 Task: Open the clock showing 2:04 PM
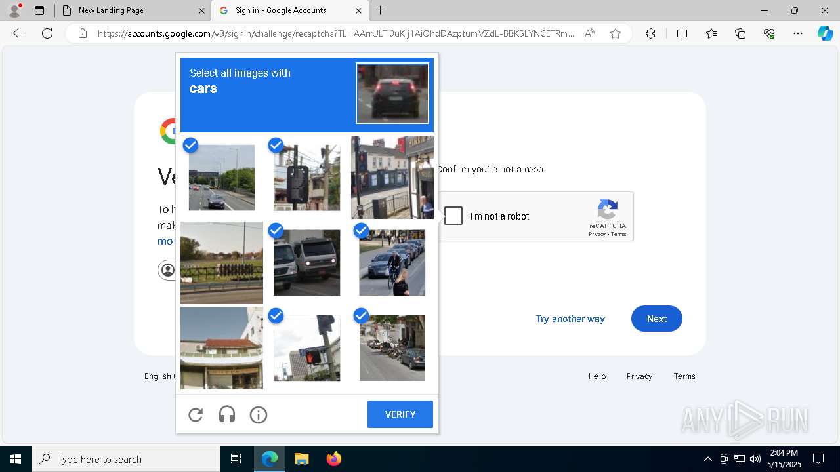[x=784, y=459]
